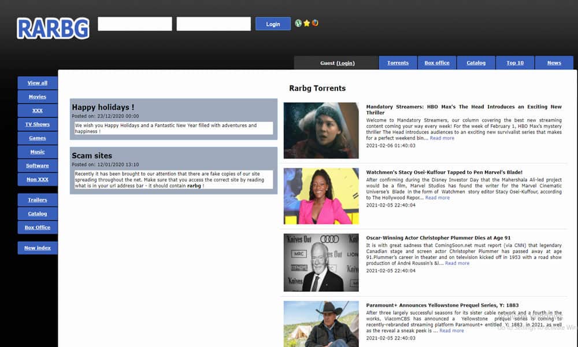Click the Stacy Osei-Kuffour article thumbnail
The image size is (578, 347).
(321, 196)
